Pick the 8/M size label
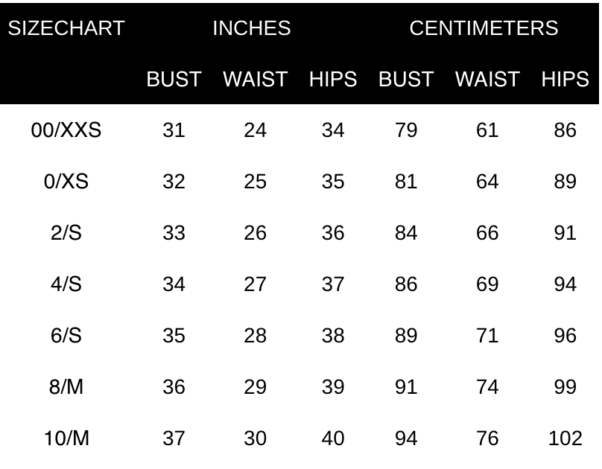Screen dimensions: 602x469 [66, 387]
